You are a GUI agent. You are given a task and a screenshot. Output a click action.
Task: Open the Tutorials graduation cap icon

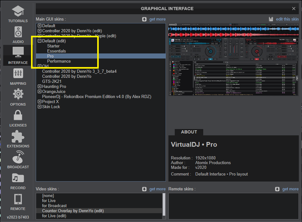click(18, 11)
